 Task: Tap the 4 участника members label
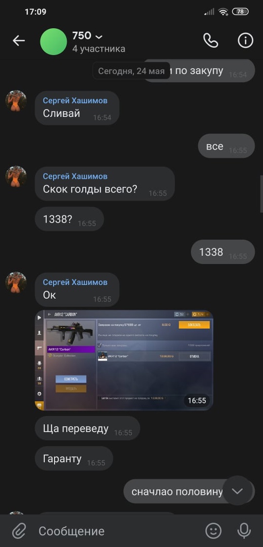click(x=99, y=49)
